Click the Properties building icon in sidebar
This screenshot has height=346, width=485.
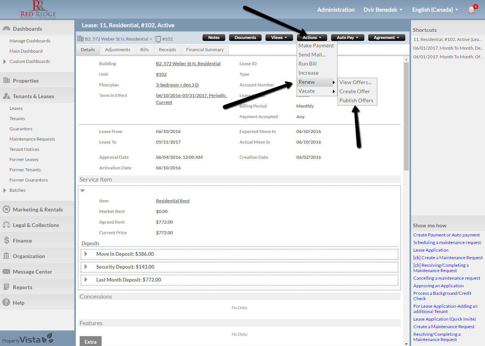coord(6,81)
